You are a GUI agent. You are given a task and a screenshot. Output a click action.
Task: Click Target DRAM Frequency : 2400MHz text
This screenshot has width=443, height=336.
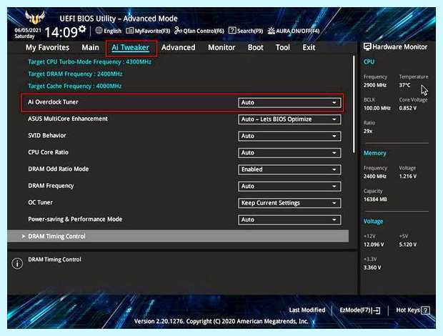pos(75,74)
